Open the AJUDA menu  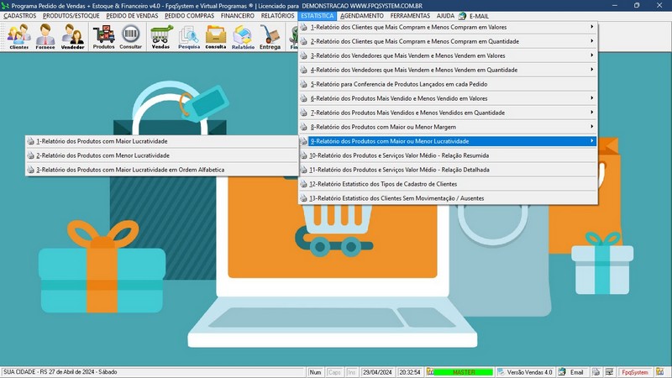pos(445,16)
